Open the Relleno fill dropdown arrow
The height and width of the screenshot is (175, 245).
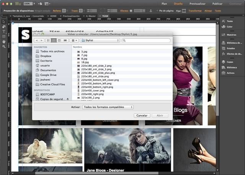pos(67,11)
